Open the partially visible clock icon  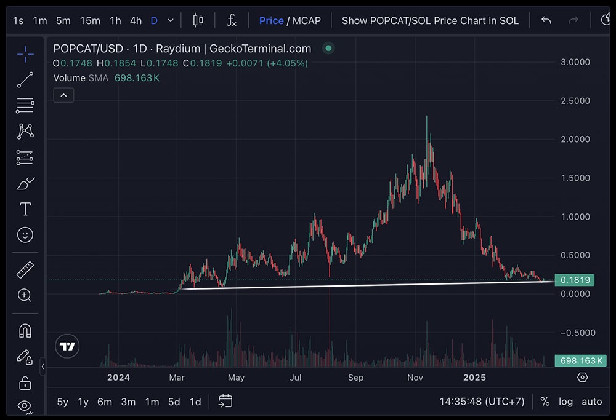click(606, 20)
